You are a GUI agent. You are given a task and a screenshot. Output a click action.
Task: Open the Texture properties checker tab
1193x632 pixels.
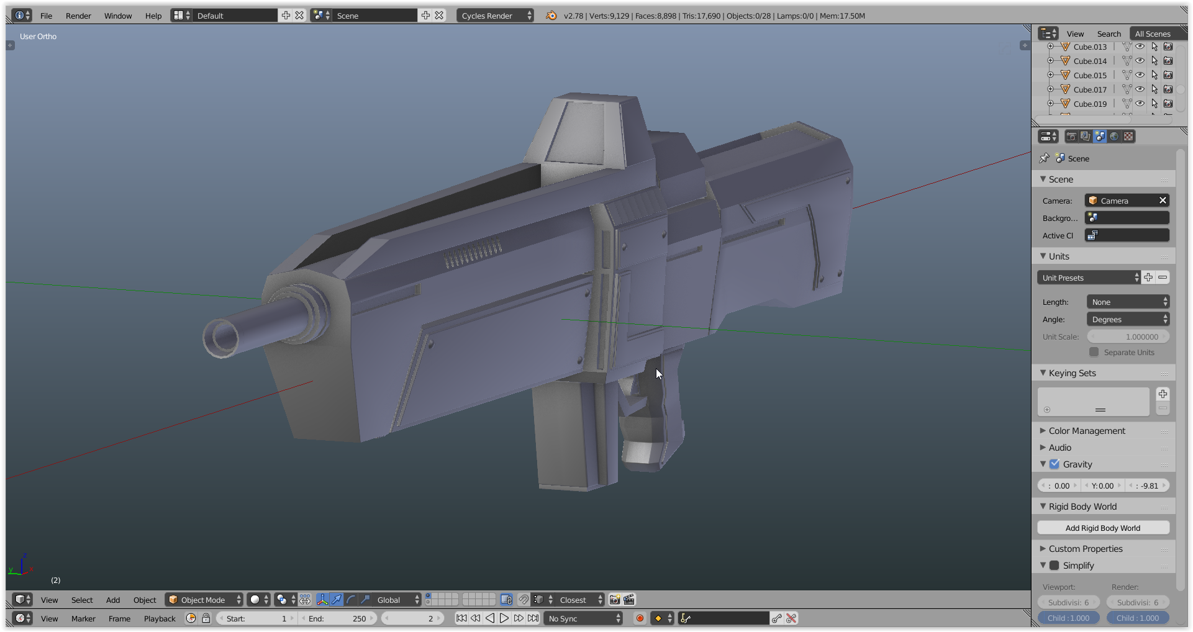point(1128,137)
